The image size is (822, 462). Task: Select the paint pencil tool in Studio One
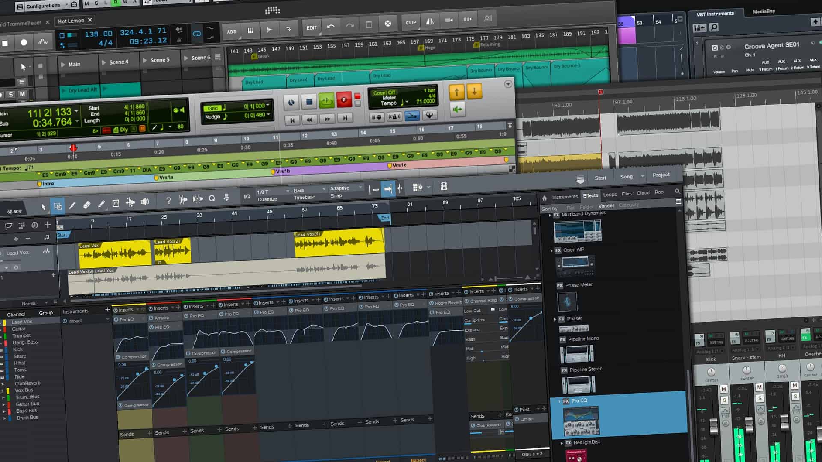pos(101,204)
